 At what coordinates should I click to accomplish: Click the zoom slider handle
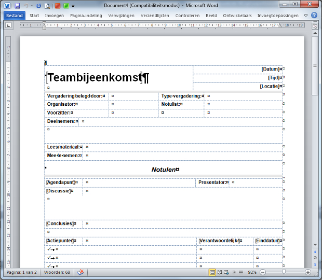pos(284,272)
